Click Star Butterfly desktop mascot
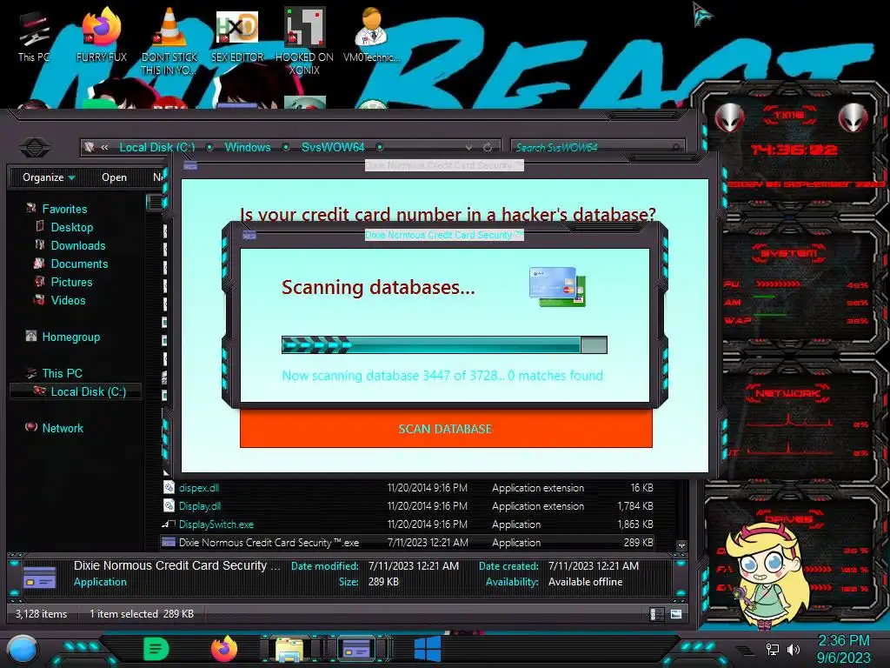Image resolution: width=890 pixels, height=668 pixels. point(768,575)
